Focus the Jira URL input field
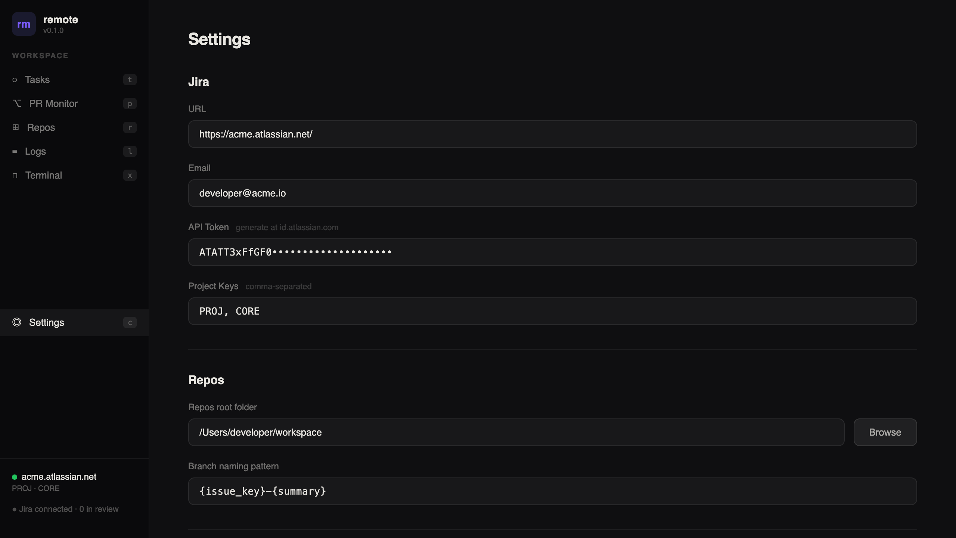 [x=552, y=134]
